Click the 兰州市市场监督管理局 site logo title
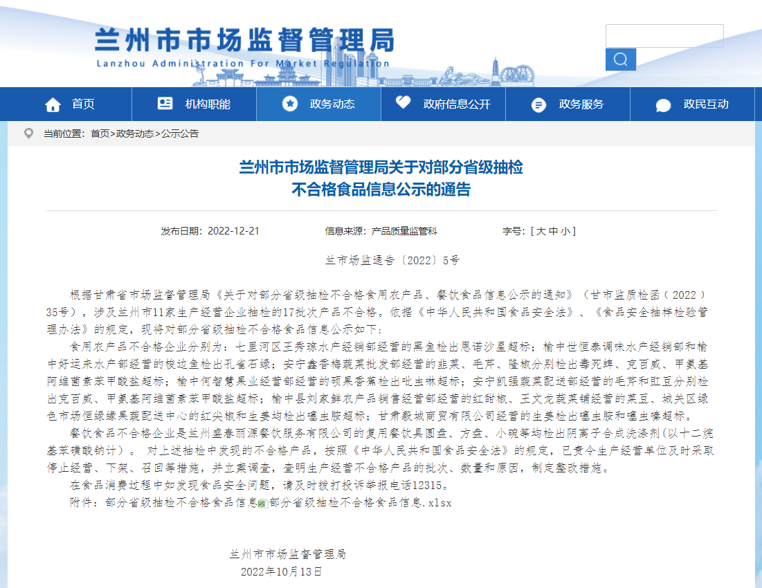The image size is (762, 588). (244, 40)
